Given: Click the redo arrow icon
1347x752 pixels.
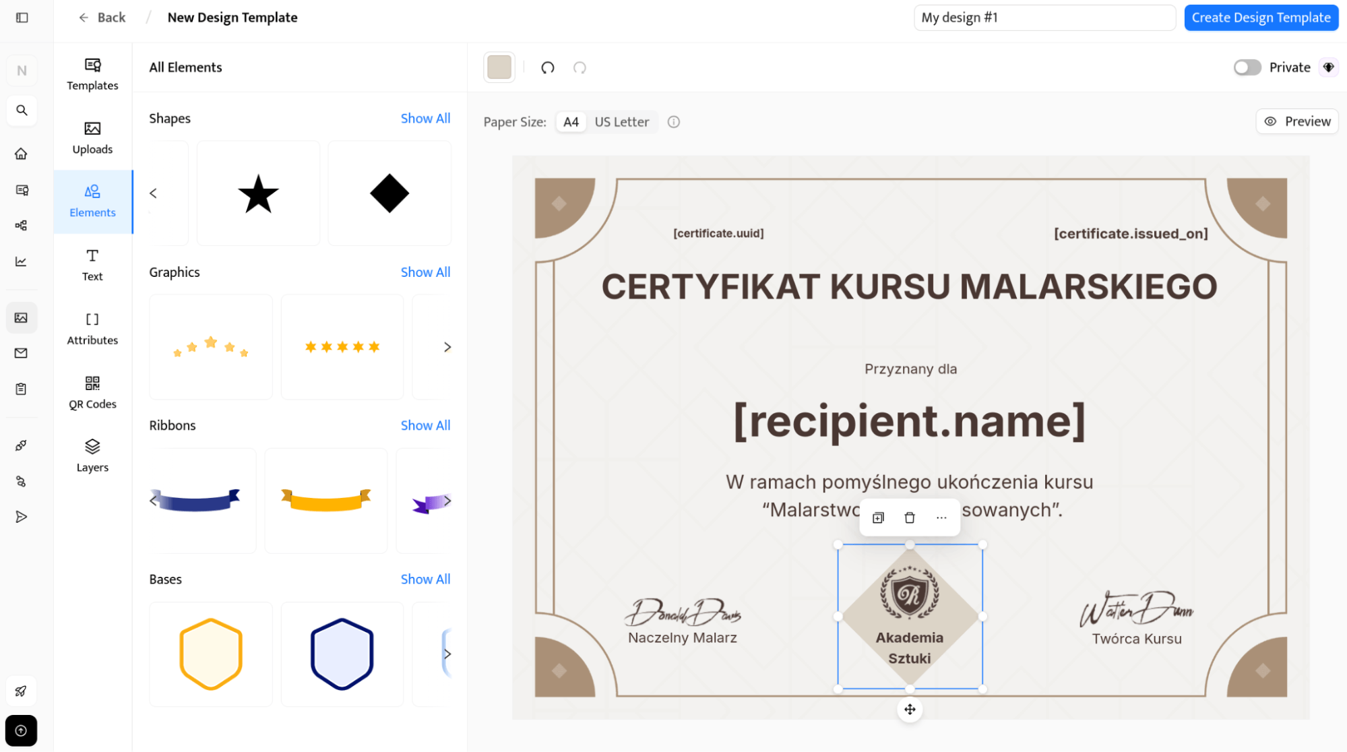Looking at the screenshot, I should (x=579, y=67).
